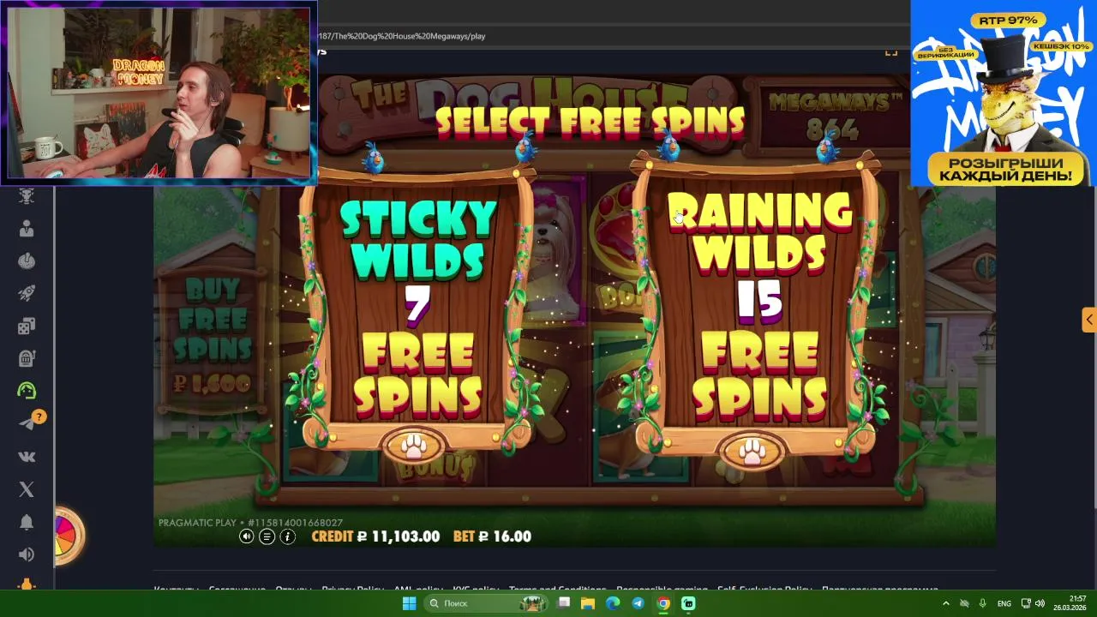Open the Windows Start menu
Screen dimensions: 1097x617
(409, 603)
